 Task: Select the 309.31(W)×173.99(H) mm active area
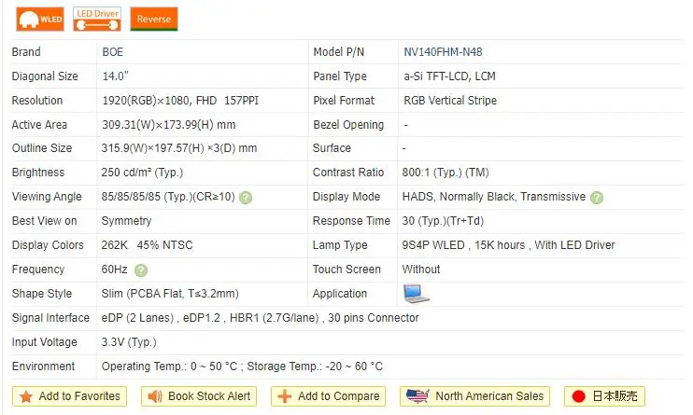[x=168, y=125]
